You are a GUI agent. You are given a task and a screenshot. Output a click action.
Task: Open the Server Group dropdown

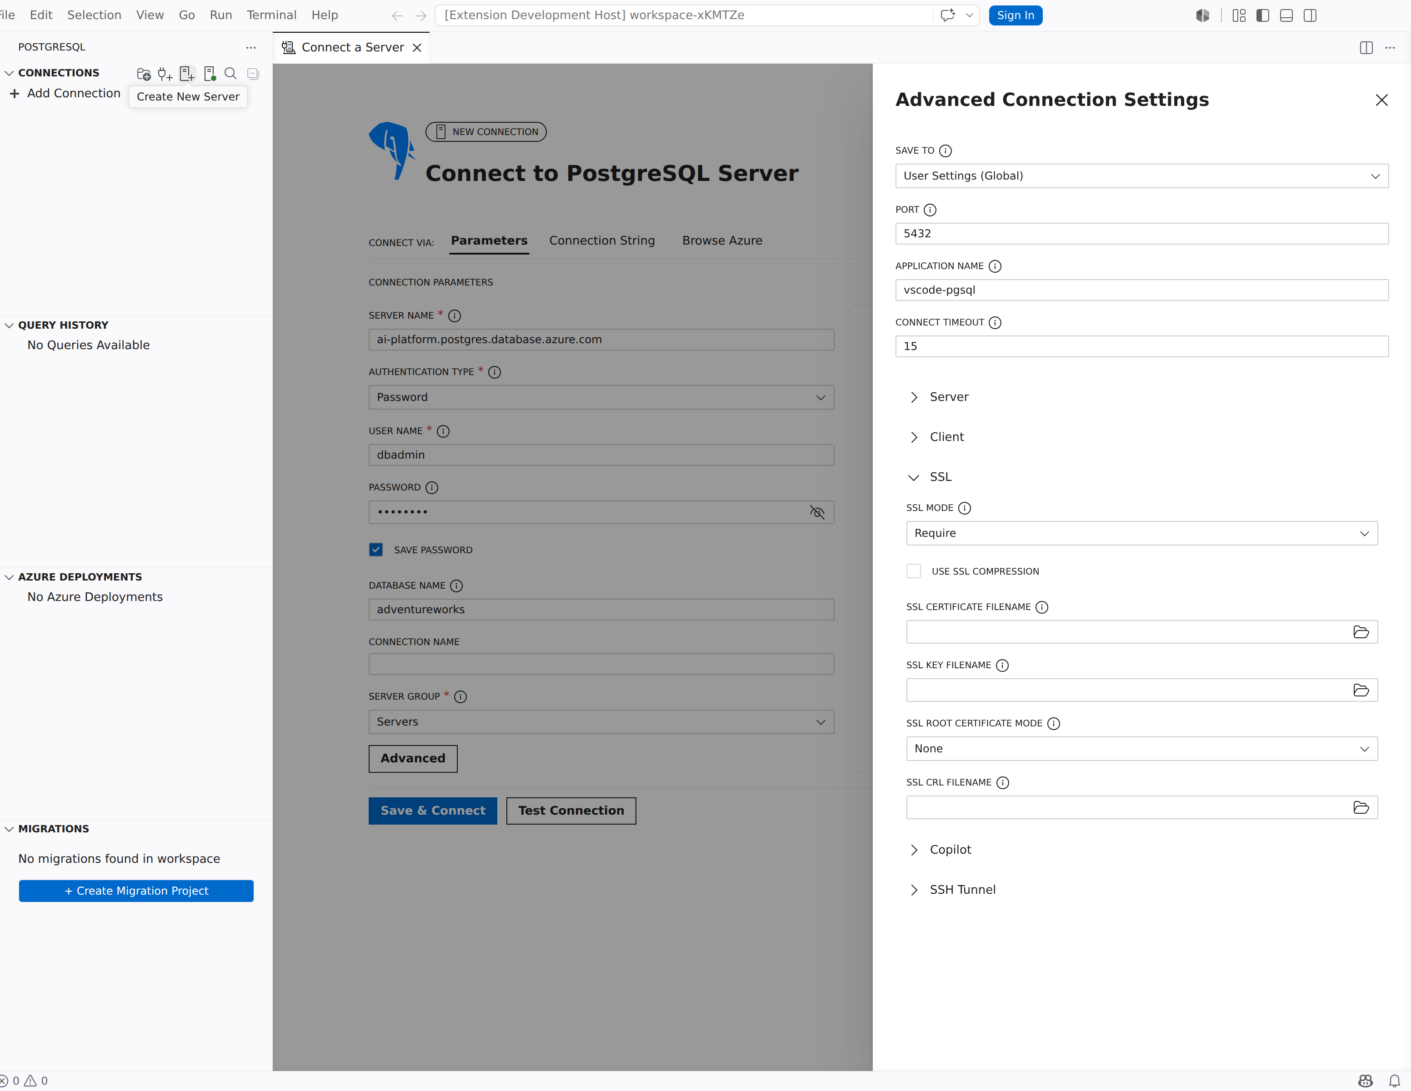tap(601, 722)
